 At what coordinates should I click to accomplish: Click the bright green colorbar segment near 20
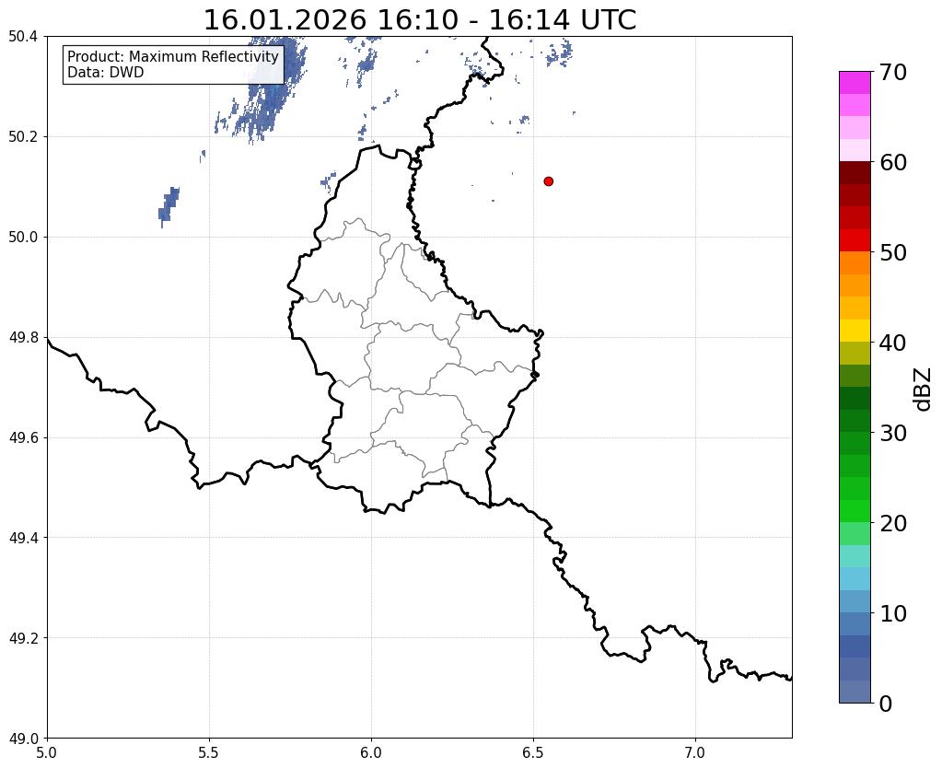pos(855,511)
